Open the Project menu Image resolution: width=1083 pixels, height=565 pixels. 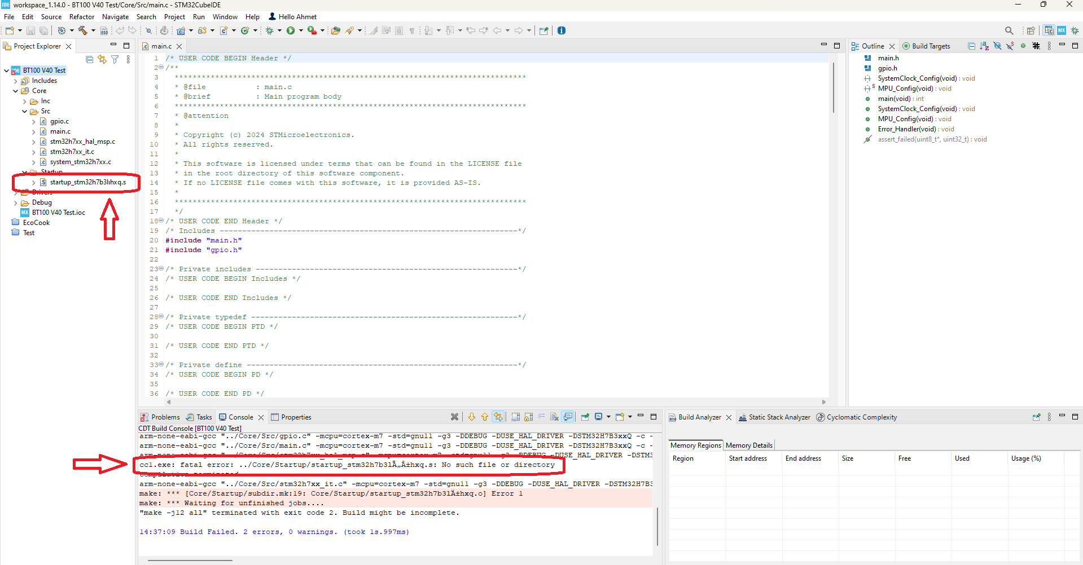point(174,16)
